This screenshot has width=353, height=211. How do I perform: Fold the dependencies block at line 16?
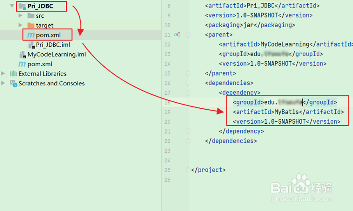pyautogui.click(x=188, y=83)
